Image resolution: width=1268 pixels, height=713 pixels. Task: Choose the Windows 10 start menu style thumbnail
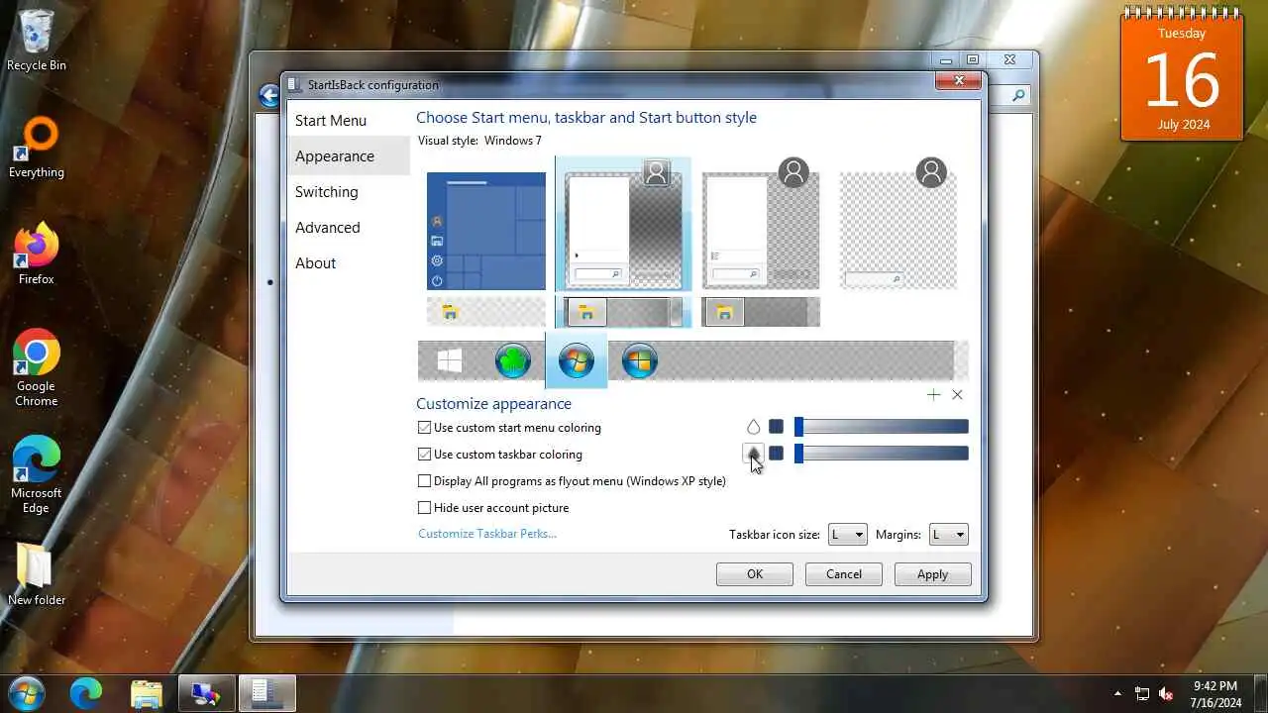click(486, 232)
